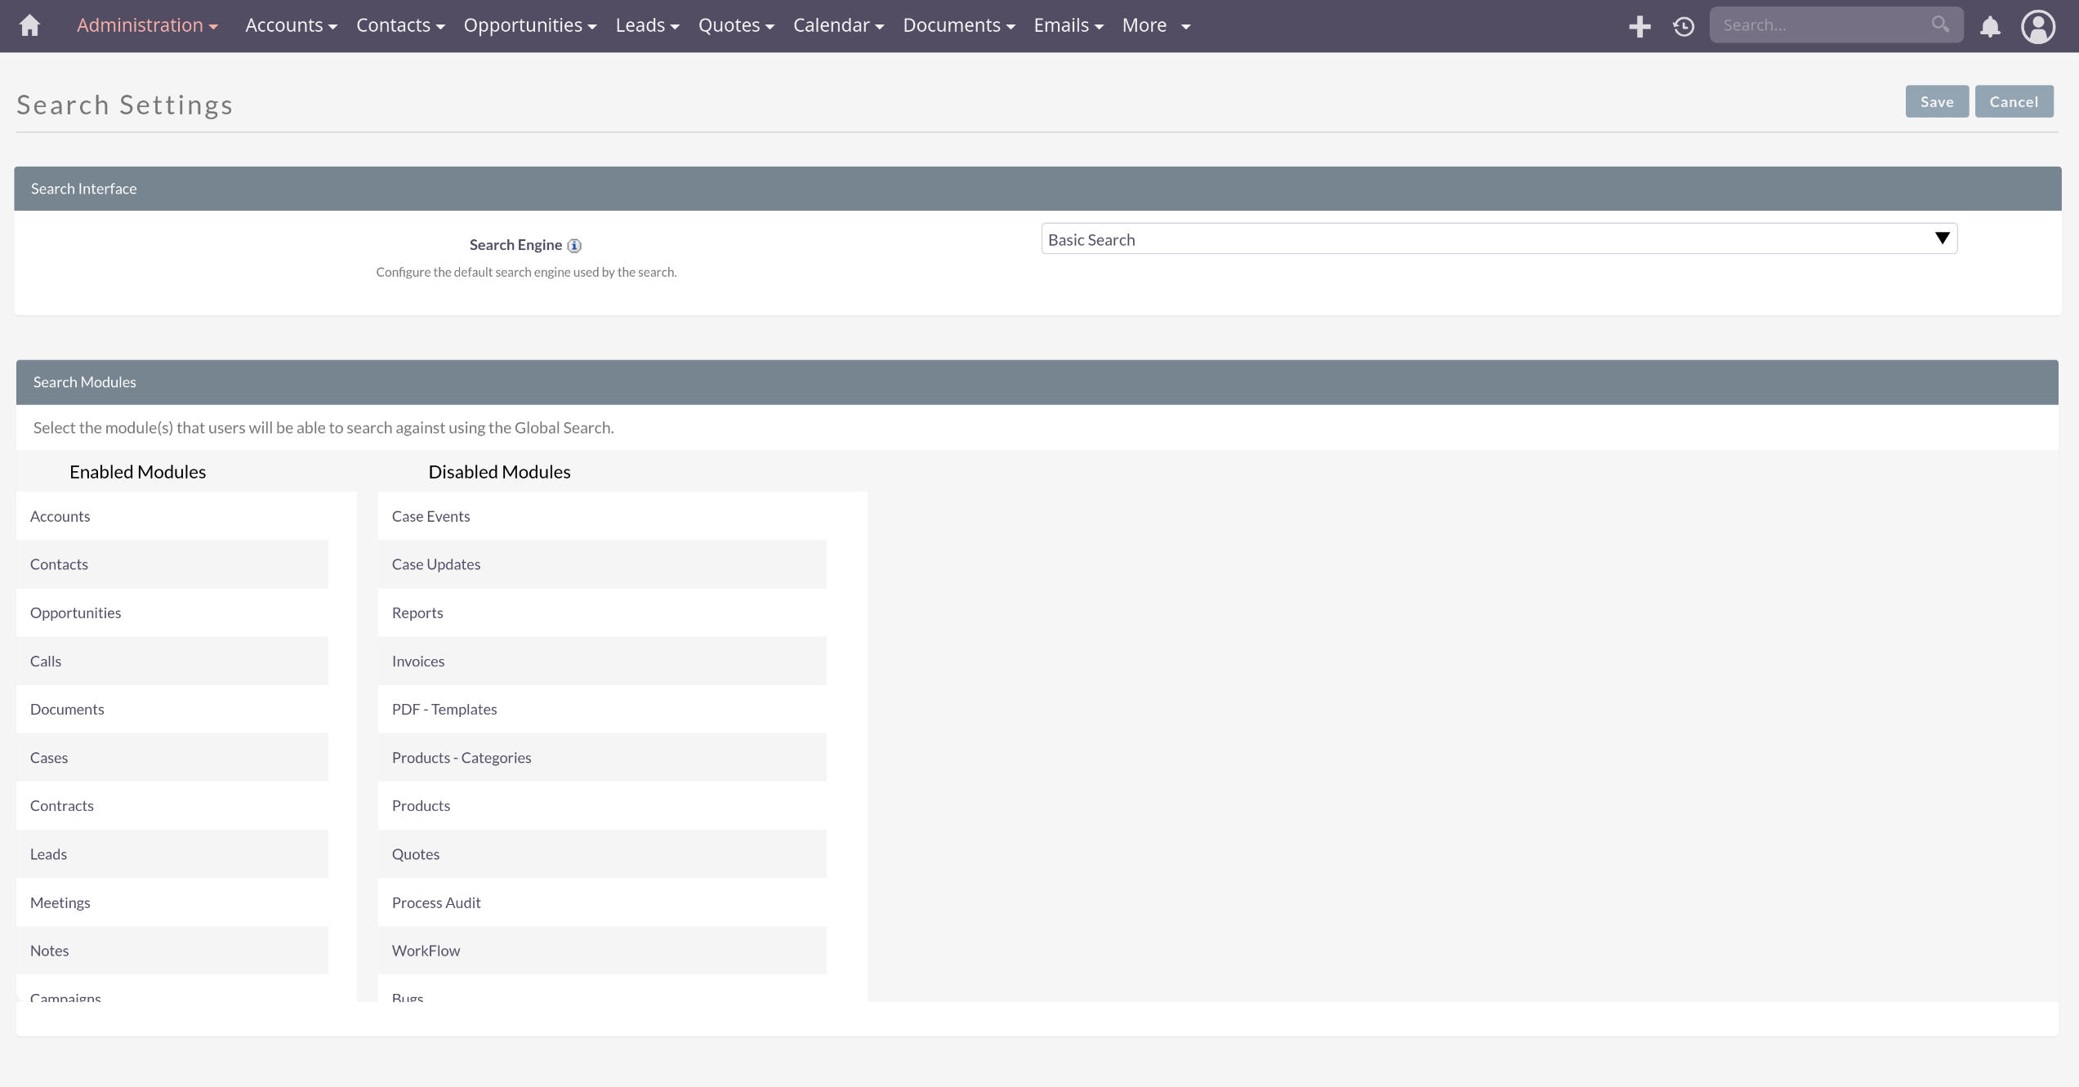
Task: Click in the global search field
Action: pos(1822,25)
